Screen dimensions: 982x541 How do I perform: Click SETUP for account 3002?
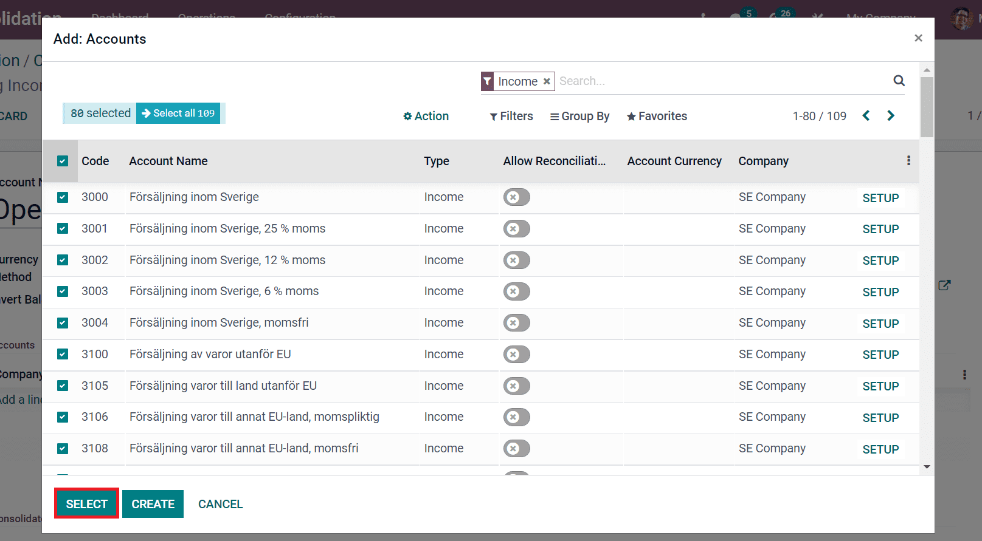[880, 260]
